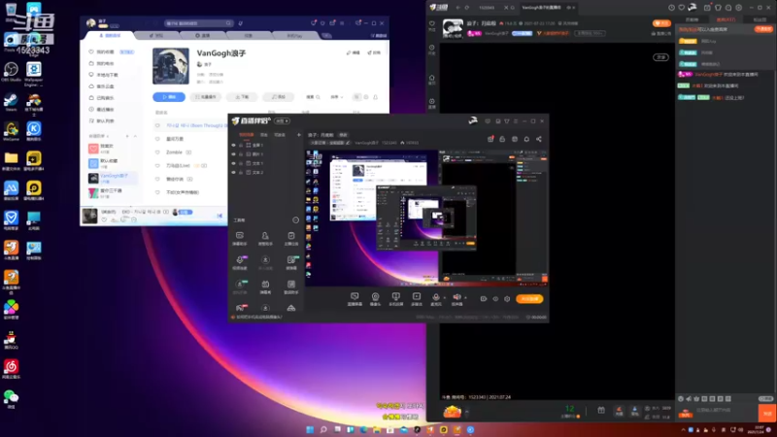Image resolution: width=777 pixels, height=437 pixels.
Task: Open the gift box icon below Huya player
Action: click(x=601, y=410)
